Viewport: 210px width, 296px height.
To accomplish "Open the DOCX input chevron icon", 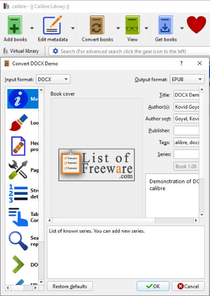I will [18, 264].
